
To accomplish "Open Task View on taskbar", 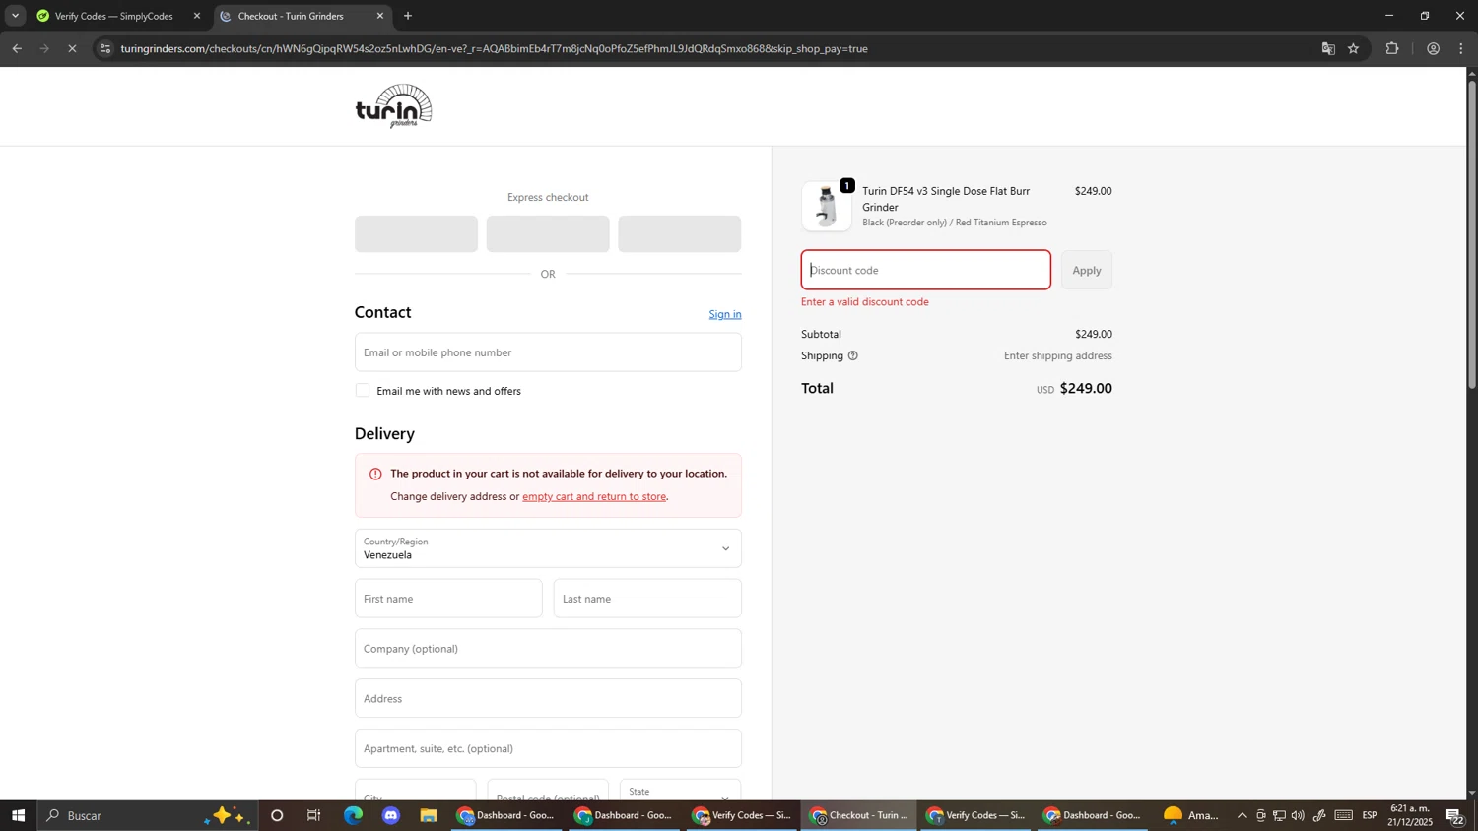I will (x=314, y=816).
